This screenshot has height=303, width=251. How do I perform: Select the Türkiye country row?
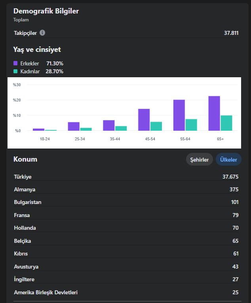(x=126, y=177)
